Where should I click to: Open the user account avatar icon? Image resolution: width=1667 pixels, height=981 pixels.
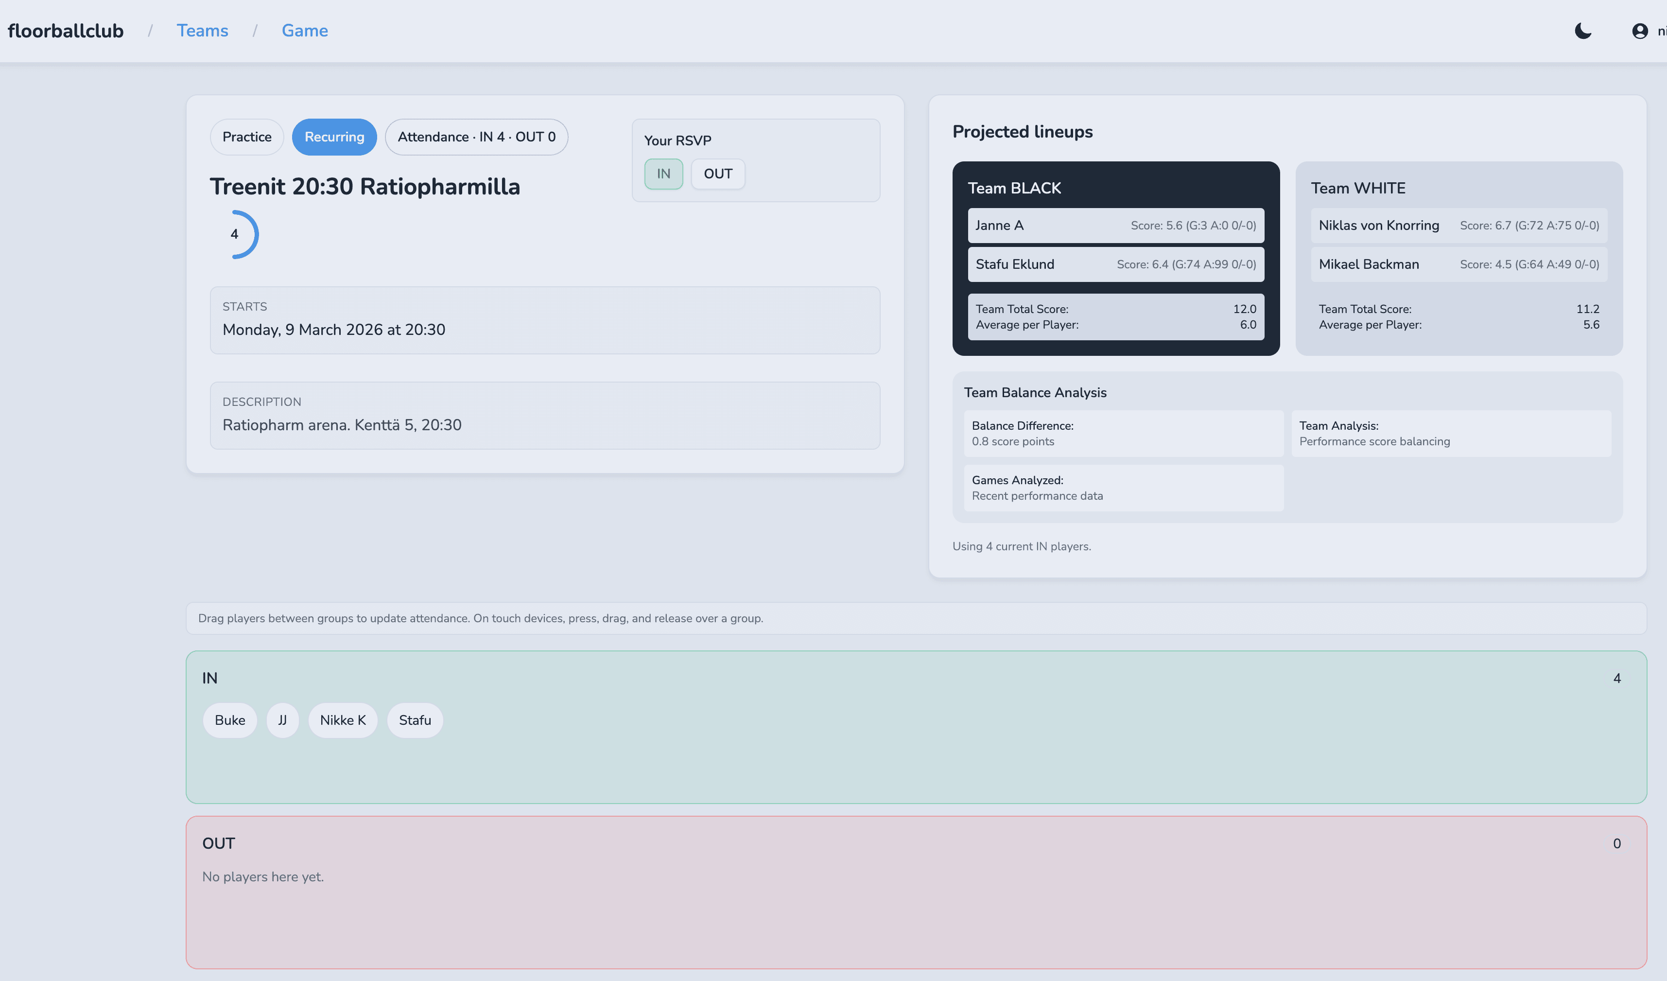(1639, 31)
